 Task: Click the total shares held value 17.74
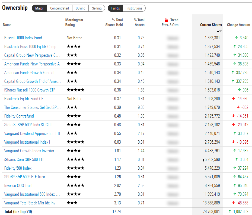pyautogui.click(x=117, y=211)
